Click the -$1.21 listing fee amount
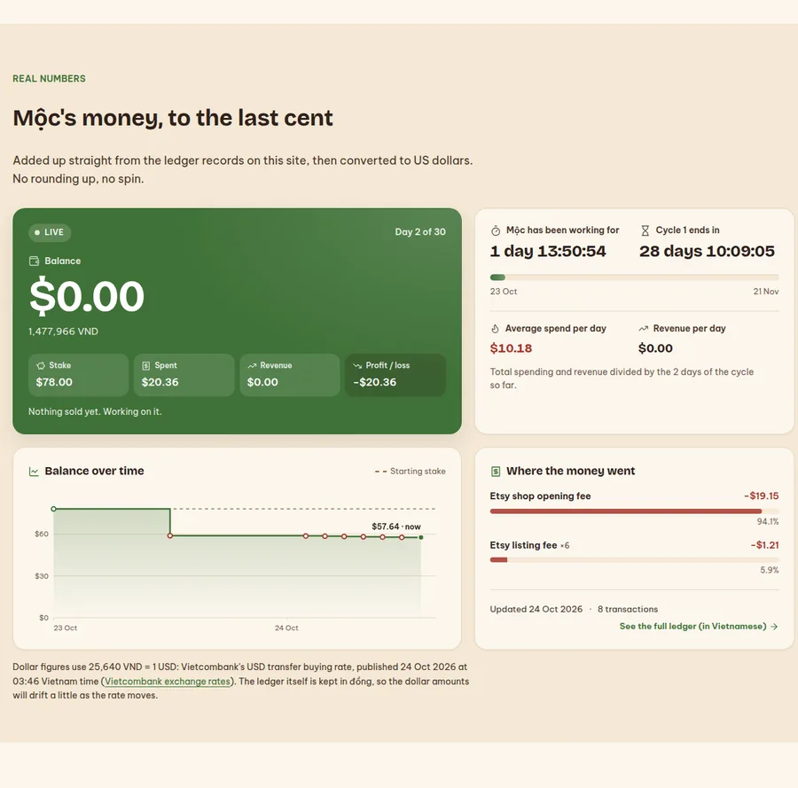The height and width of the screenshot is (788, 798). coord(765,545)
